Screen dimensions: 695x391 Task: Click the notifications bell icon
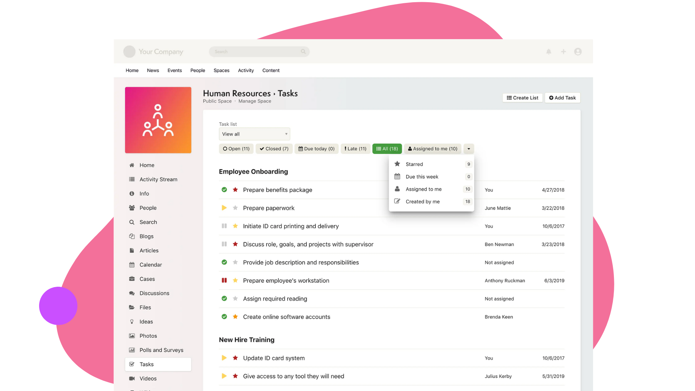point(549,52)
